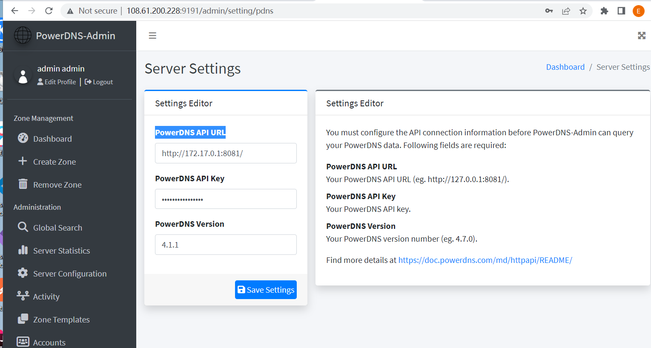Select Create Zone in sidebar
This screenshot has height=348, width=651.
tap(54, 162)
